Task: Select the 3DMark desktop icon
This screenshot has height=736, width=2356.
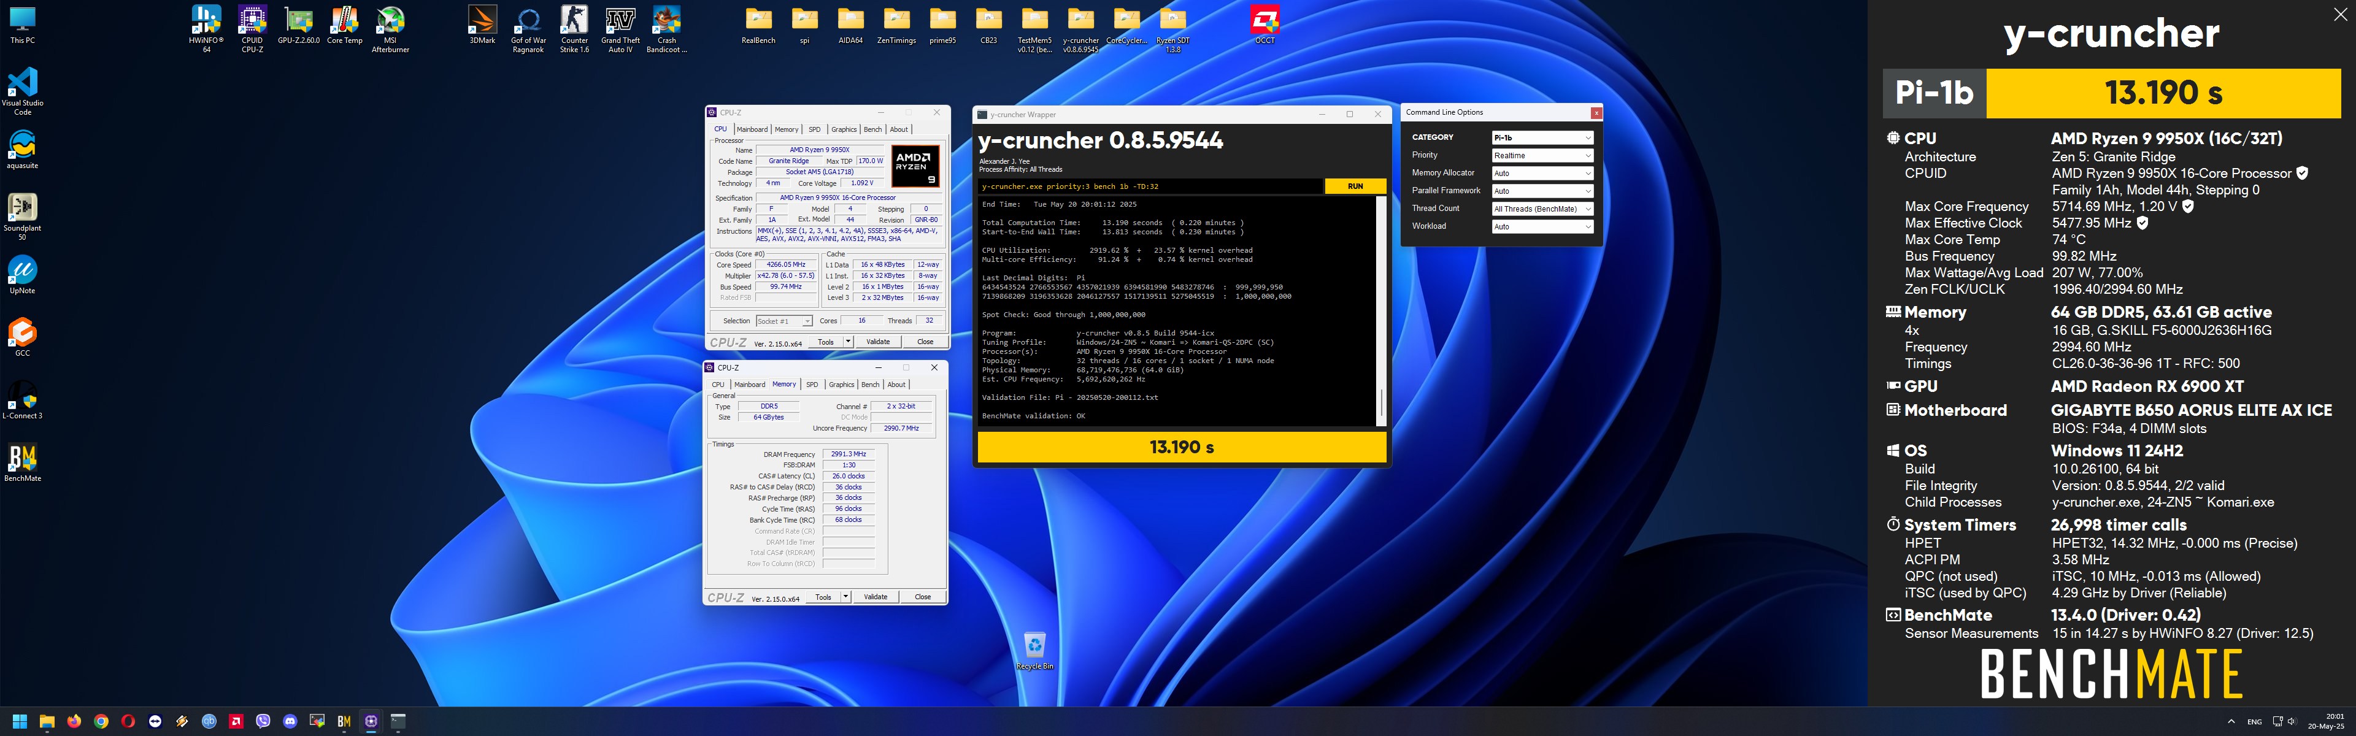Action: click(x=482, y=25)
